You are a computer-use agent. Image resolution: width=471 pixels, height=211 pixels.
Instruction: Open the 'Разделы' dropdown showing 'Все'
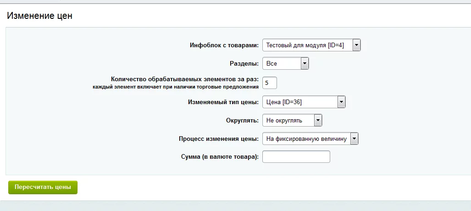click(281, 63)
